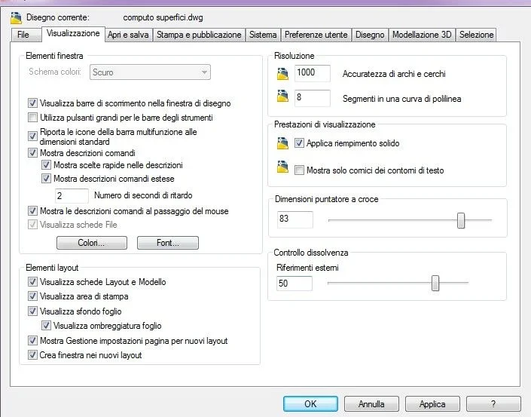Open the Schema colori dropdown
Screen dimensions: 531x417
(x=150, y=72)
